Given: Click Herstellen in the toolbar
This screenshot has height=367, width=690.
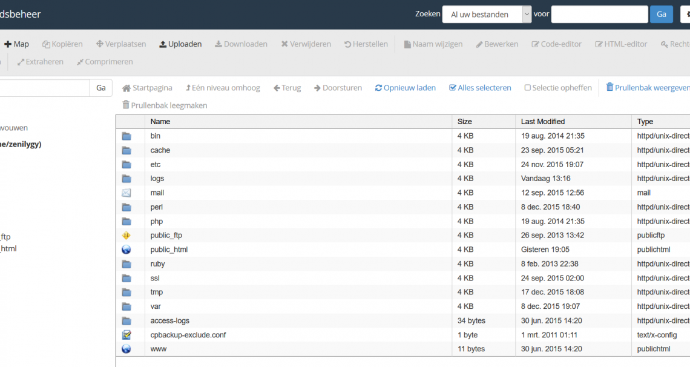Looking at the screenshot, I should pos(366,44).
